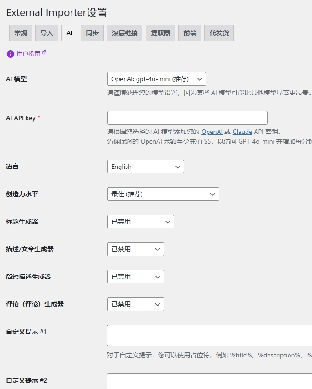
Task: Switch to the 常规 tab
Action: click(x=20, y=33)
